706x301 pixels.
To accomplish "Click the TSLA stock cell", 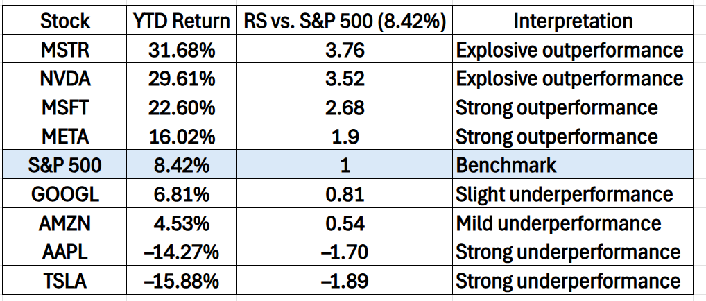I will [x=64, y=281].
